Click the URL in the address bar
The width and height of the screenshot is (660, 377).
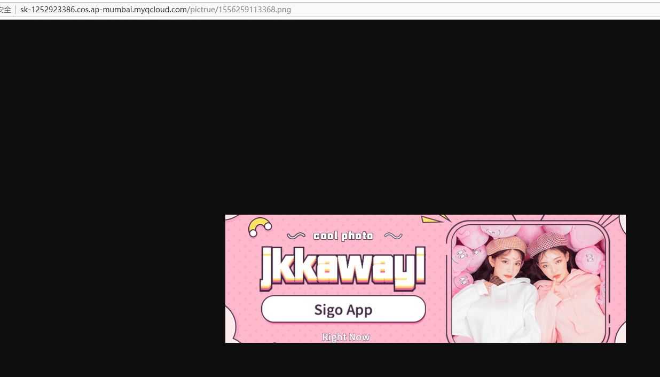point(155,10)
